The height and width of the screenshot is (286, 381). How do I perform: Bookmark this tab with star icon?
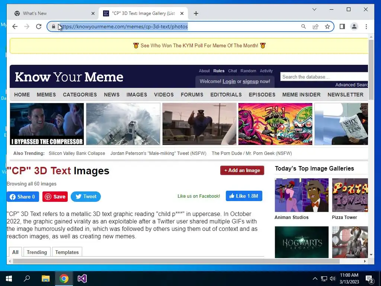pos(327,26)
